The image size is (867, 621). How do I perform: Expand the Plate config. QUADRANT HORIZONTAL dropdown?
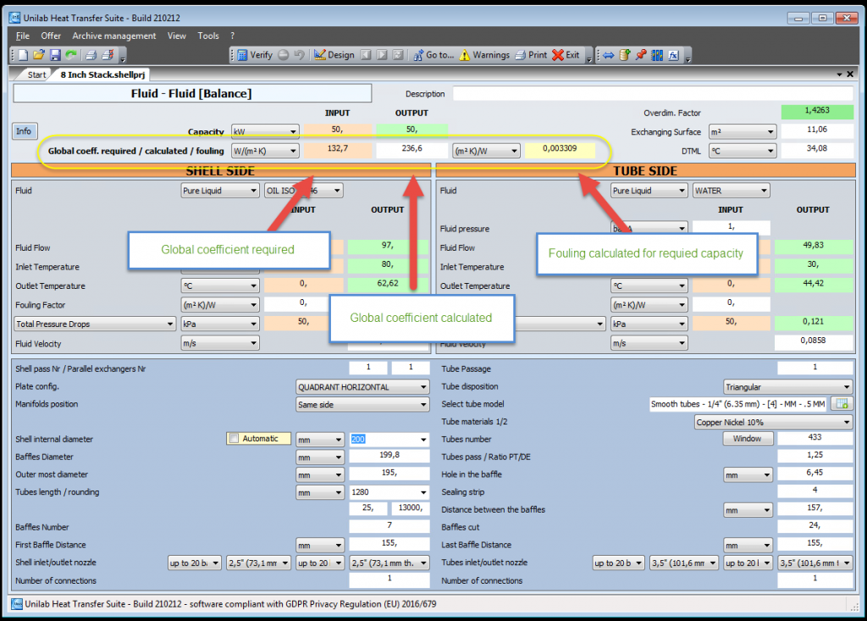362,387
